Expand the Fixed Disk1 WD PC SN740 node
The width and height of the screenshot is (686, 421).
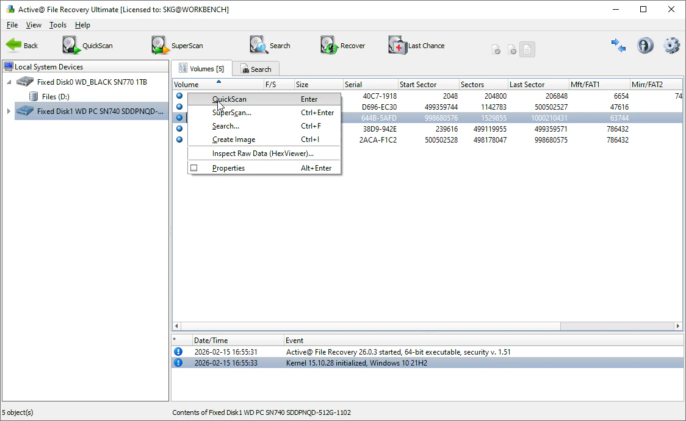(x=8, y=111)
